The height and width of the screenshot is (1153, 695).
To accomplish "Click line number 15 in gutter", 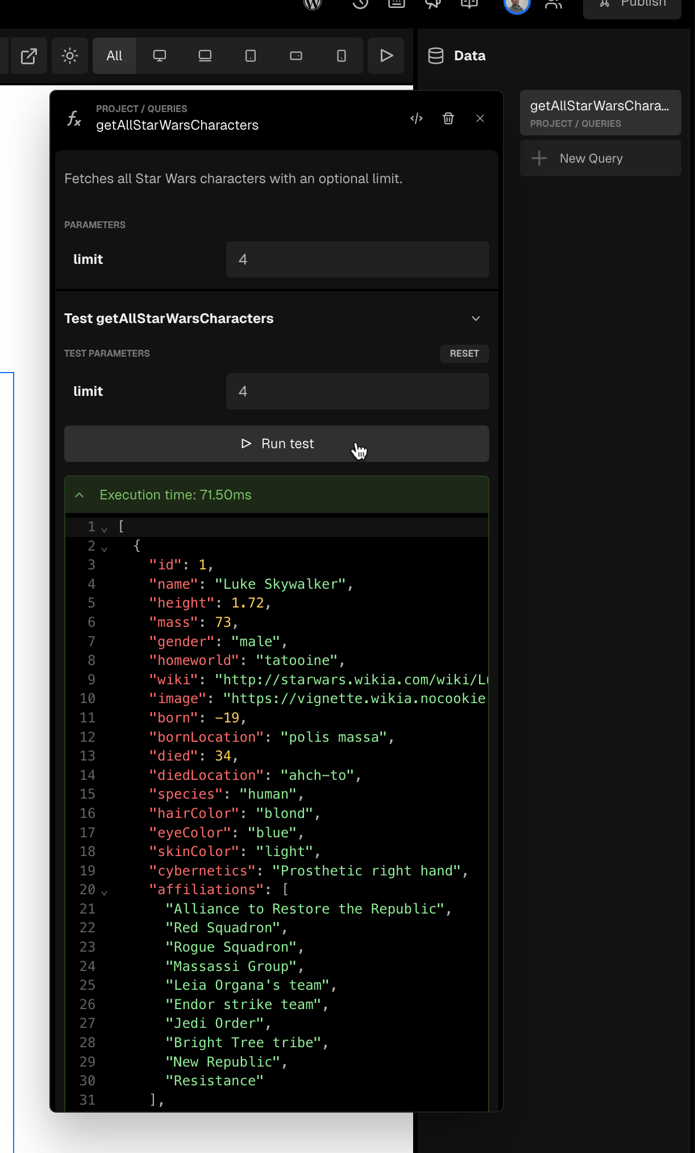I will tap(88, 794).
